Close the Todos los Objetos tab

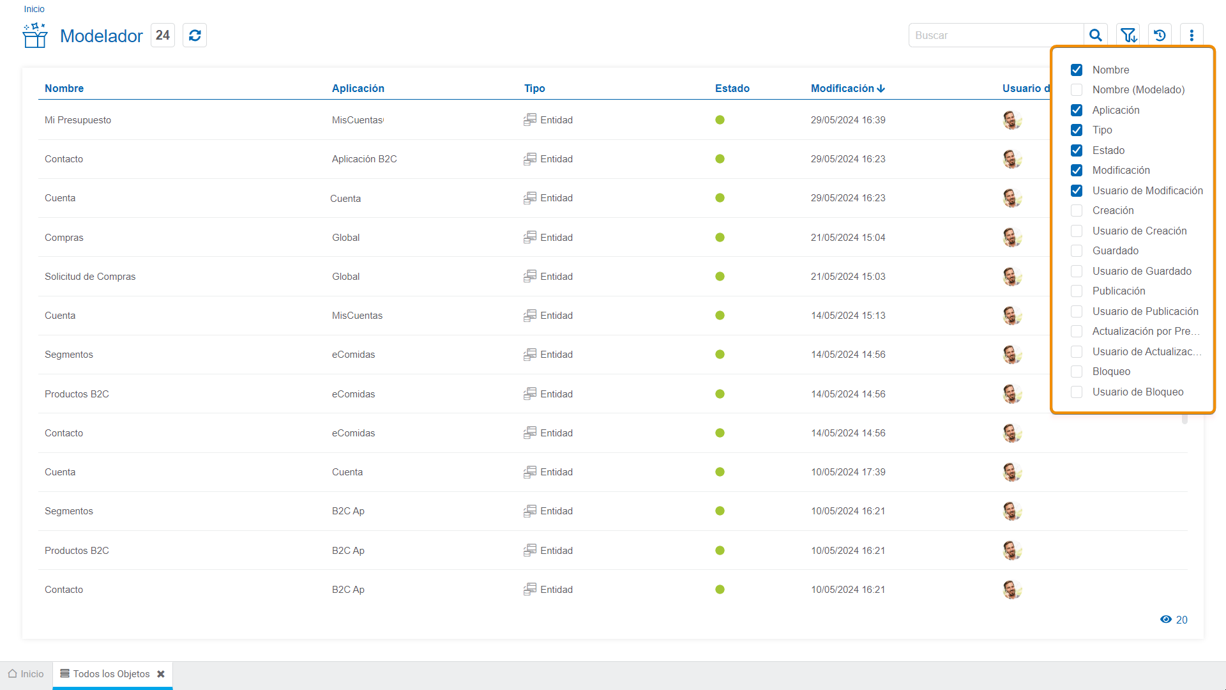(x=161, y=674)
